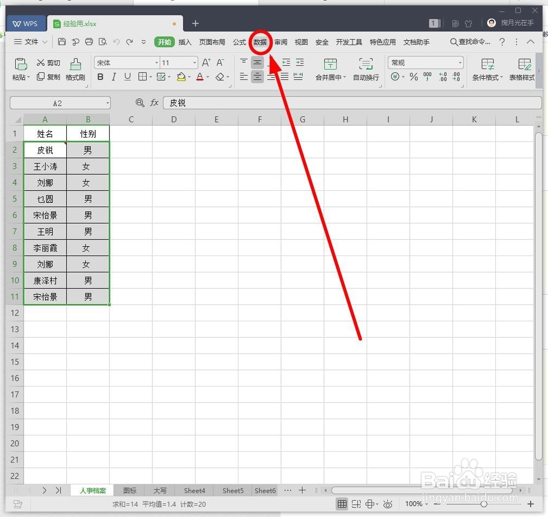The image size is (548, 517).
Task: Apply the red font color A
Action: click(x=199, y=77)
